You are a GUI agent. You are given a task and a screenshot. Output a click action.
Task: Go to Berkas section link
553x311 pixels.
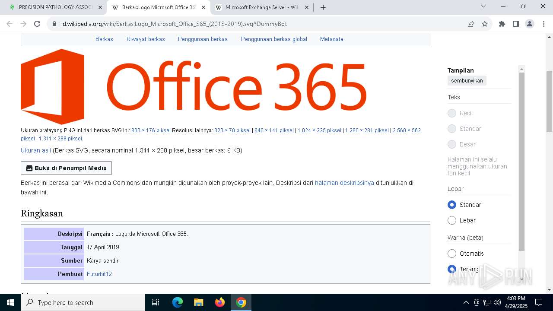coord(104,39)
